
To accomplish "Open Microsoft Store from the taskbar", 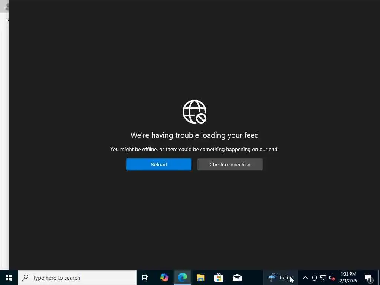I will pyautogui.click(x=219, y=278).
